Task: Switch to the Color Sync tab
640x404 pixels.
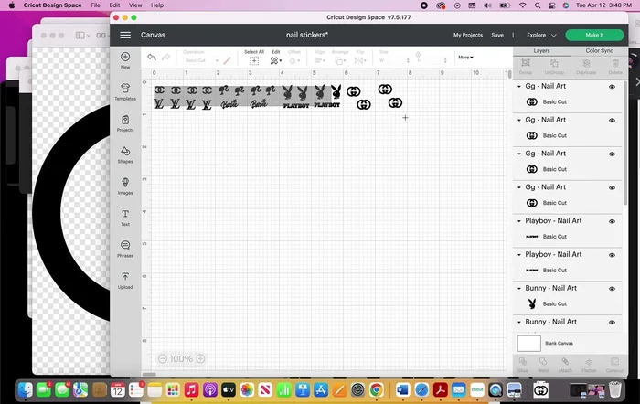Action: pos(599,51)
